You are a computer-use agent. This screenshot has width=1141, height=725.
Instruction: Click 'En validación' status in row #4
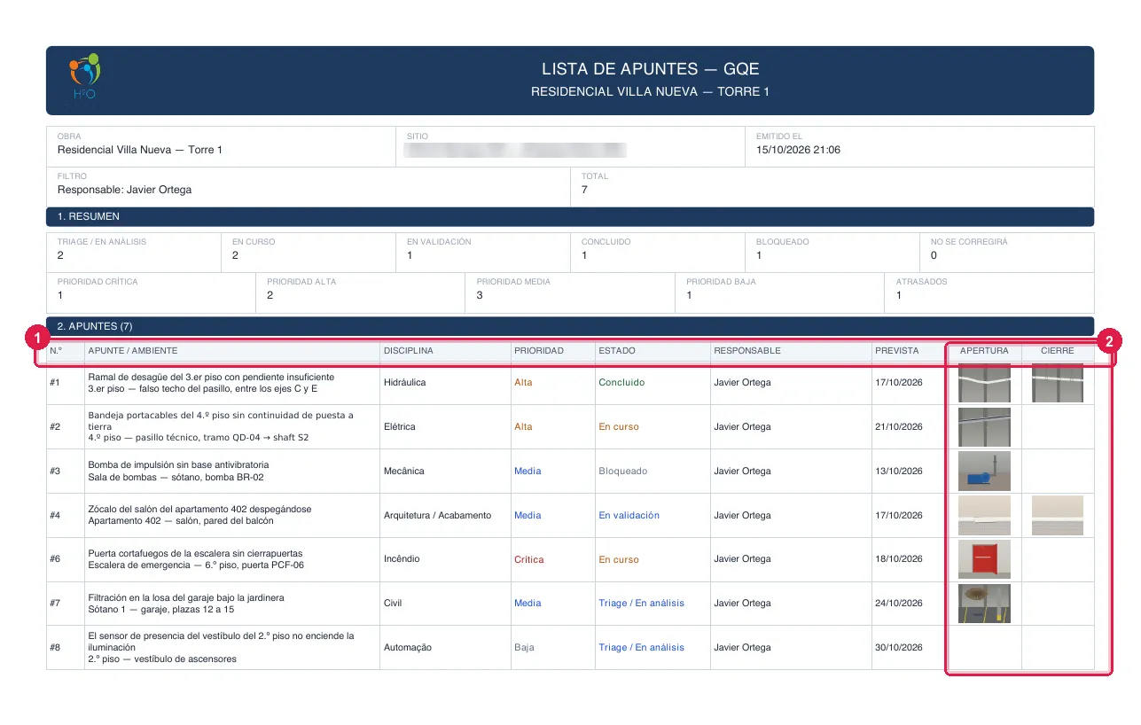tap(629, 515)
